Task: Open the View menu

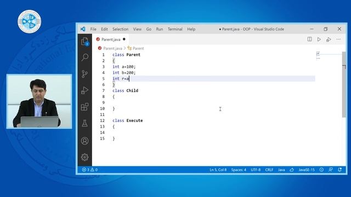Action: 137,29
